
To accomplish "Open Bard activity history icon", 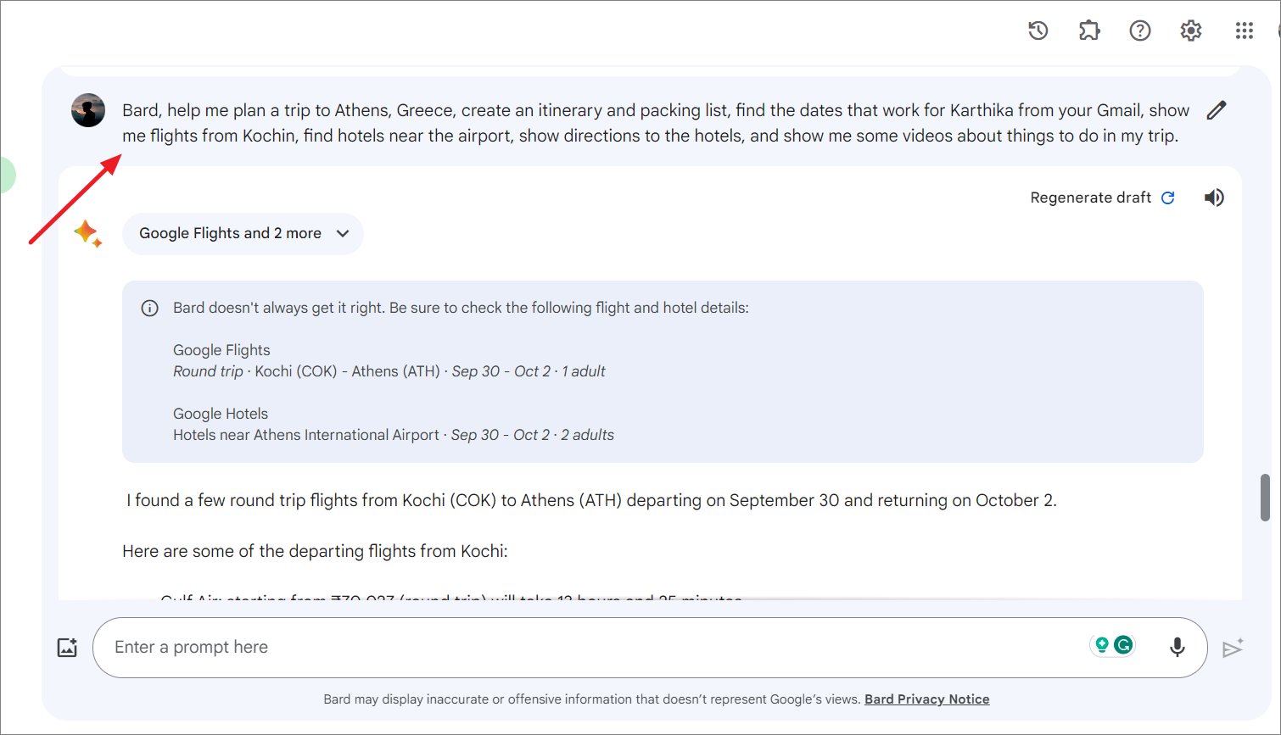I will click(1038, 31).
